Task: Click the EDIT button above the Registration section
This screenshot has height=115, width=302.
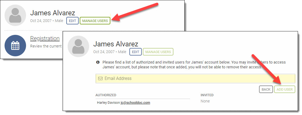Action: coord(72,21)
